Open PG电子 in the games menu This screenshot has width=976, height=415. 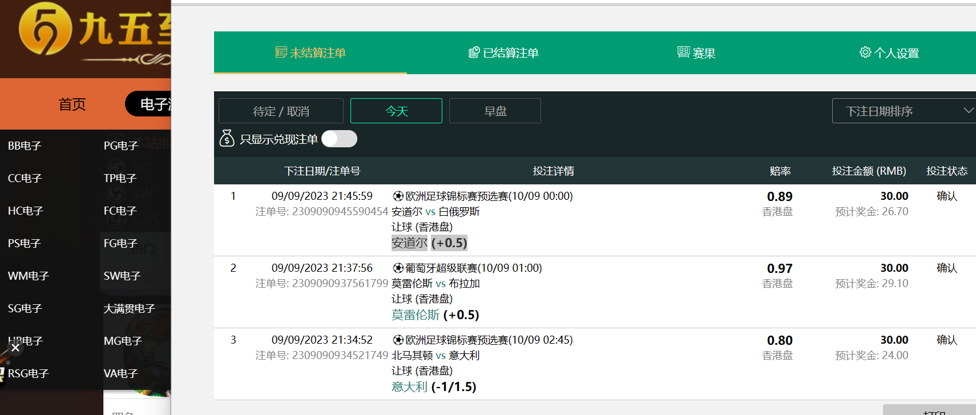(x=121, y=146)
